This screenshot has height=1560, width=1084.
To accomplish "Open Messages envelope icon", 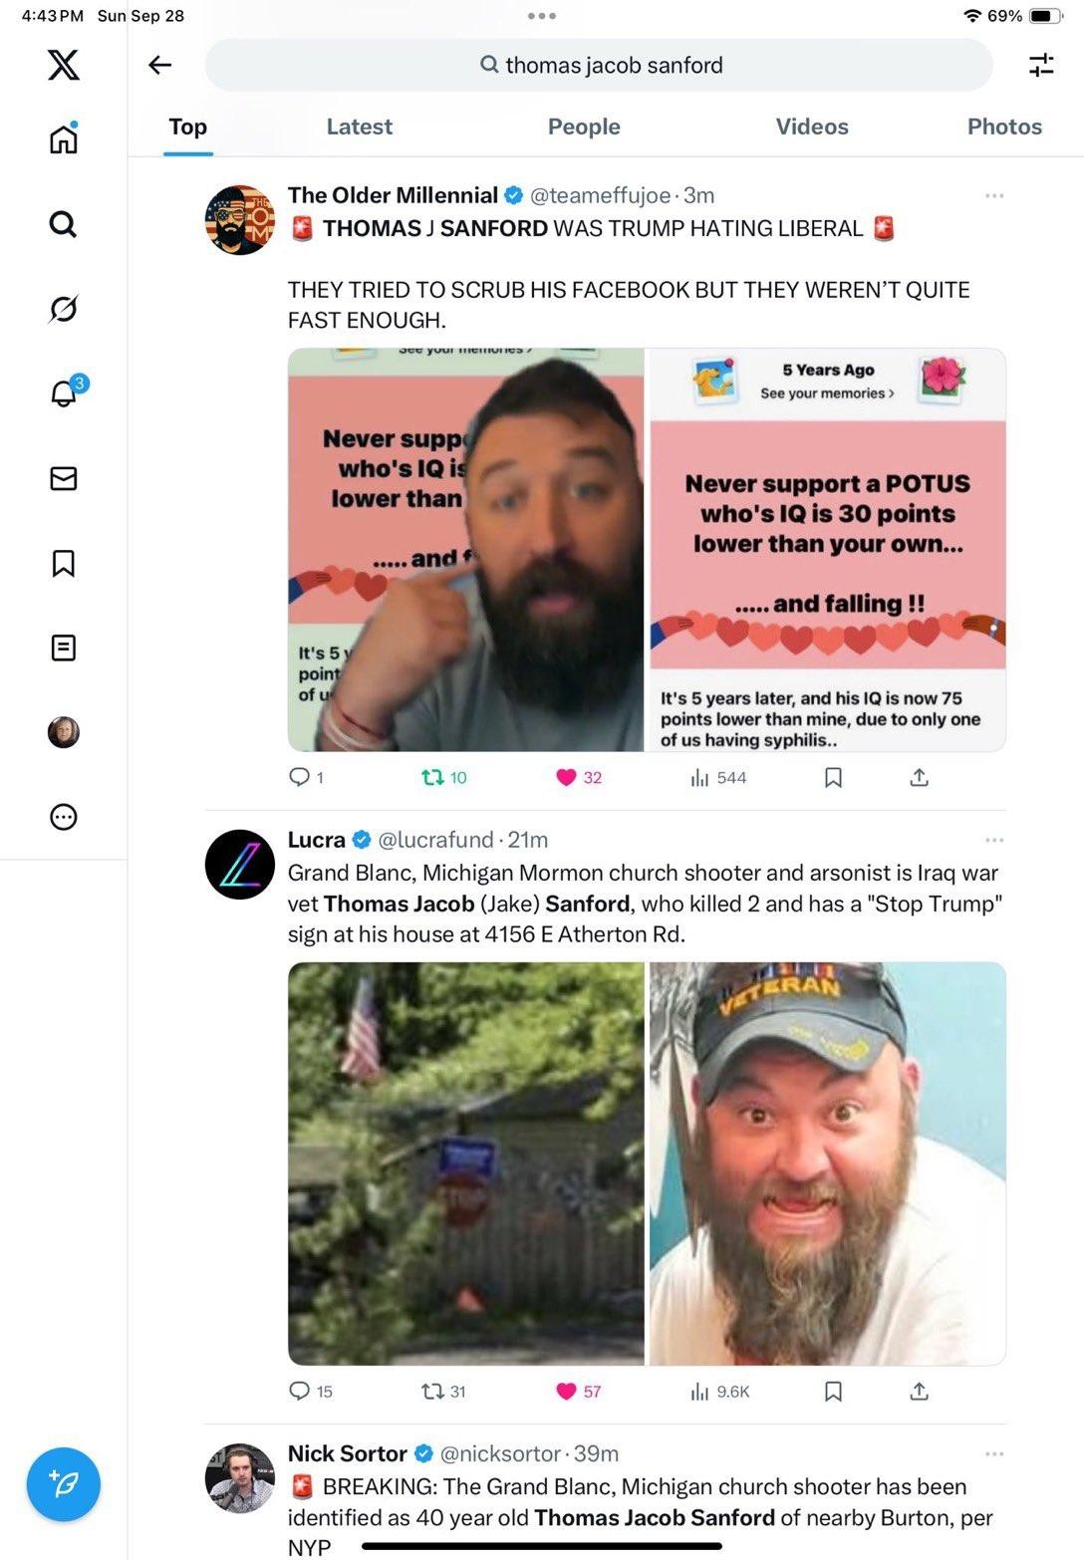I will point(63,478).
